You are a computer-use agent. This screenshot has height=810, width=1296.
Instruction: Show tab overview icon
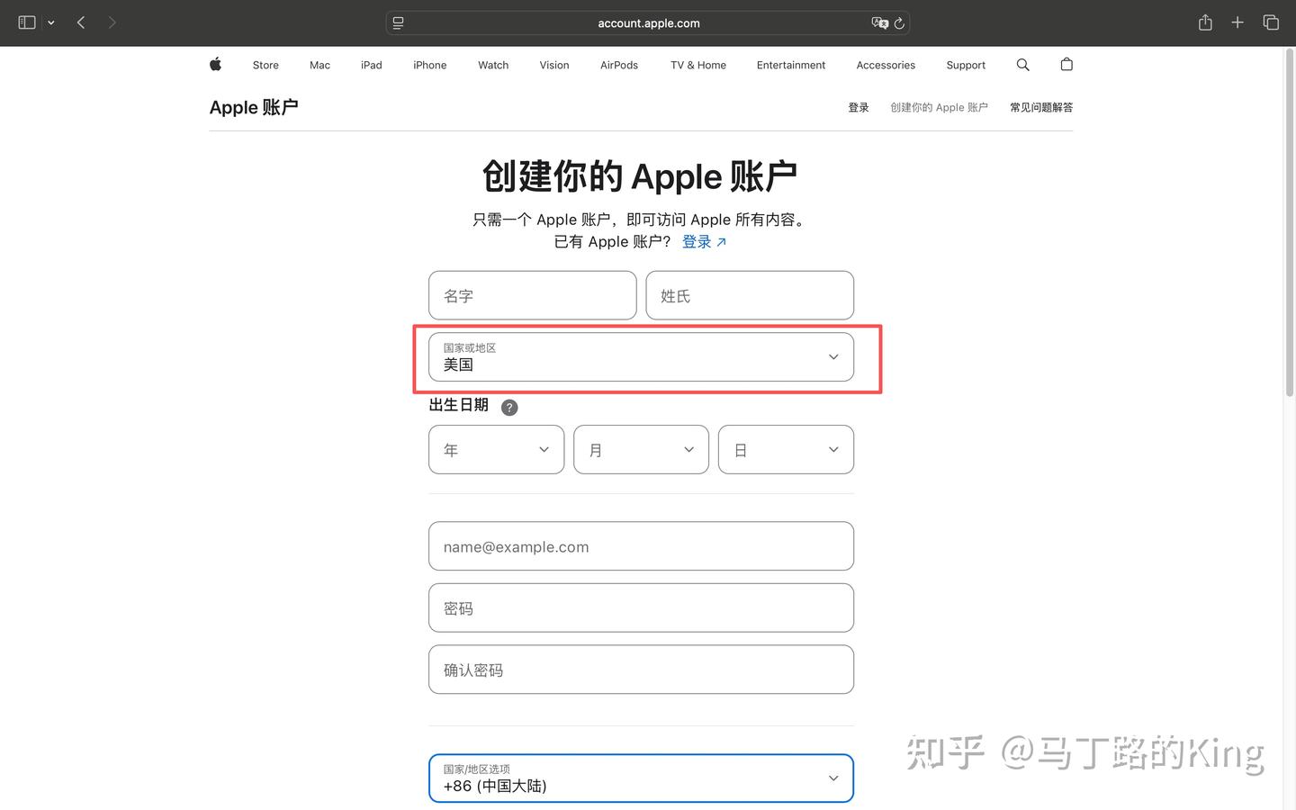(1271, 22)
